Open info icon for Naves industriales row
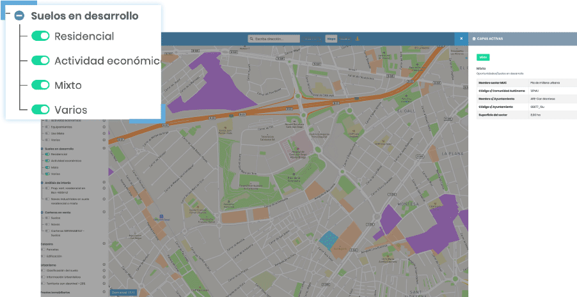The height and width of the screenshot is (297, 577). (104, 199)
